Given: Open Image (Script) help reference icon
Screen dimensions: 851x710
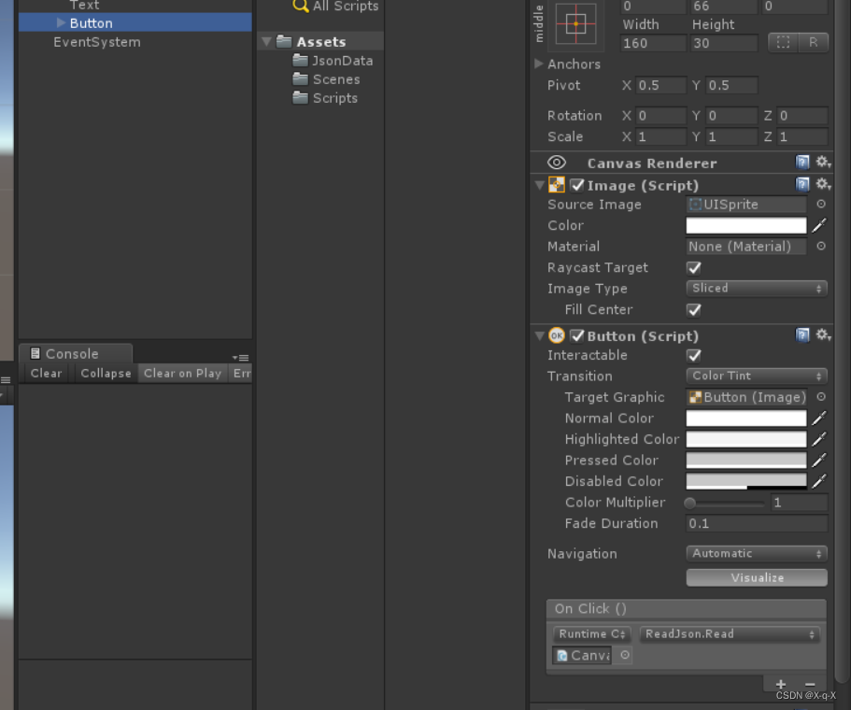Looking at the screenshot, I should (802, 185).
